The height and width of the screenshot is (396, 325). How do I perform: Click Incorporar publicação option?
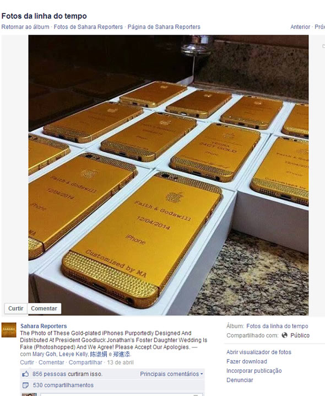(x=254, y=371)
